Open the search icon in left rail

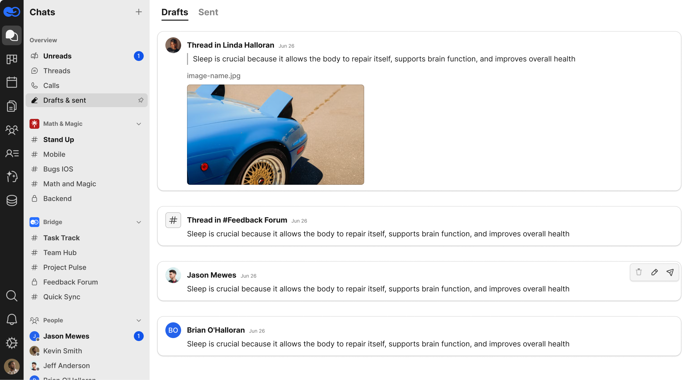point(12,296)
